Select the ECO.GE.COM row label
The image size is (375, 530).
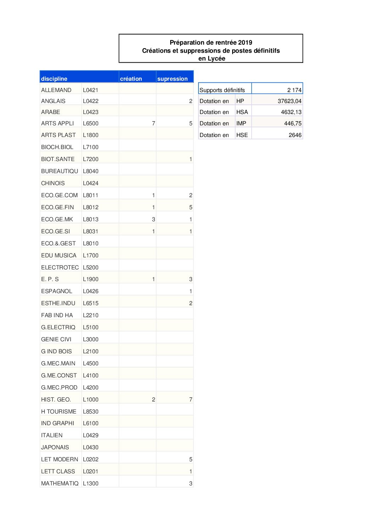click(x=61, y=194)
